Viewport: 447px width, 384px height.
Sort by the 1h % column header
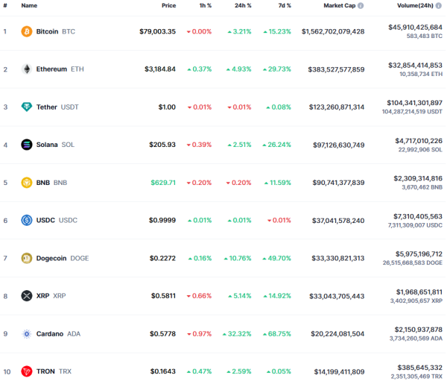[x=206, y=6]
